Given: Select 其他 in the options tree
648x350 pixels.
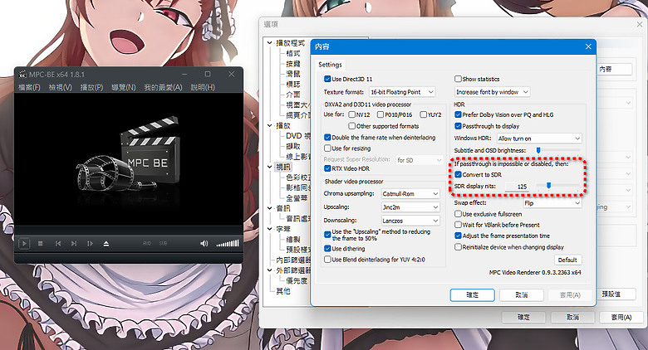Looking at the screenshot, I should tap(283, 291).
